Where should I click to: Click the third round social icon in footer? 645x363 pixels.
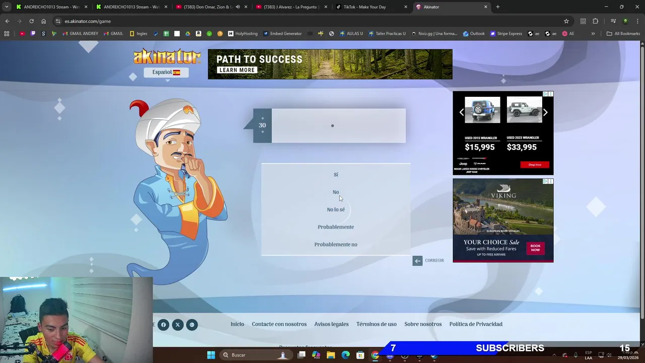click(x=191, y=325)
